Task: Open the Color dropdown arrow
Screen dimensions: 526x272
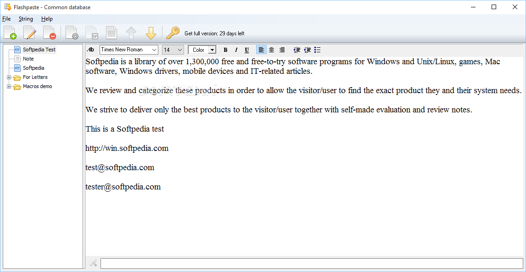Action: click(x=212, y=50)
